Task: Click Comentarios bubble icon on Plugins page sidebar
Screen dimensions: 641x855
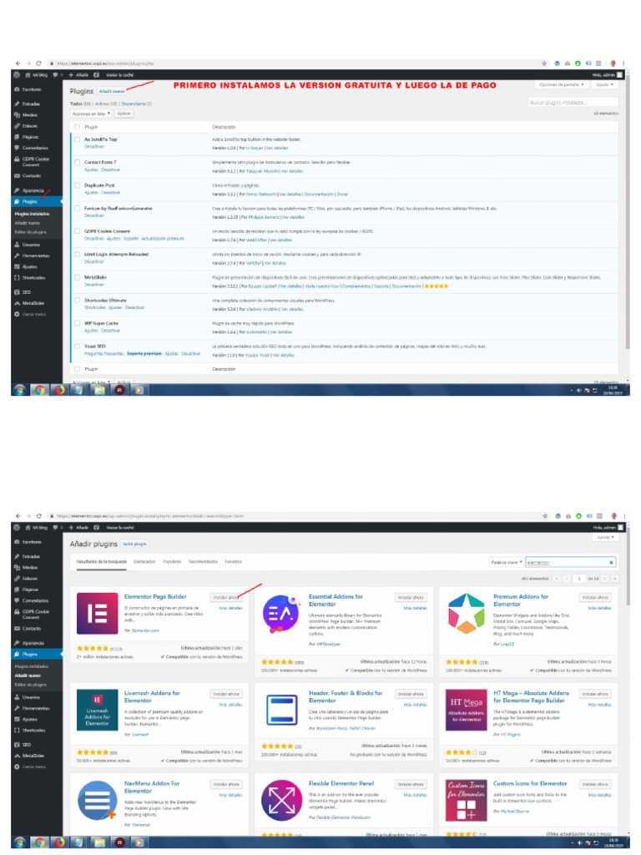Action: 17,148
